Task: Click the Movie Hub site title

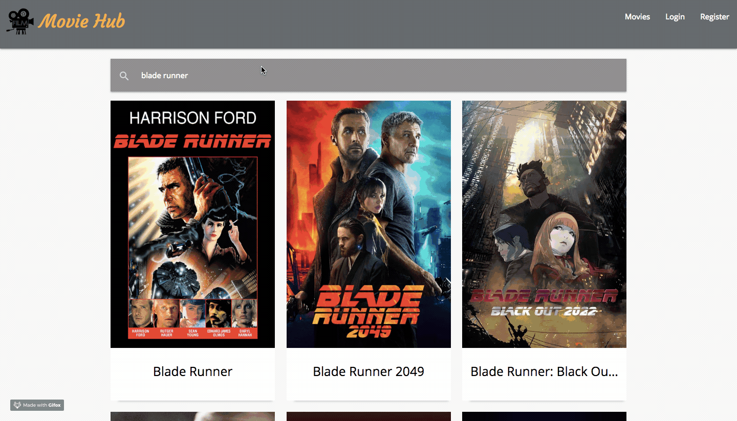Action: 82,21
